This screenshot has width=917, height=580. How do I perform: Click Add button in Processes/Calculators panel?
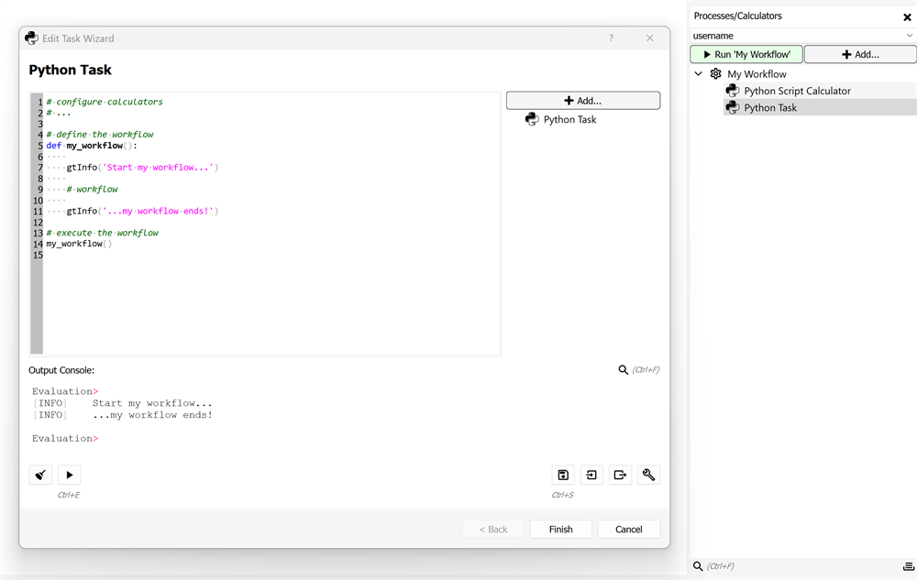click(x=860, y=54)
